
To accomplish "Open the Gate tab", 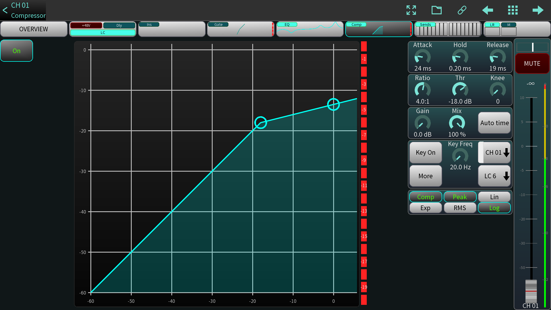I will (x=240, y=29).
